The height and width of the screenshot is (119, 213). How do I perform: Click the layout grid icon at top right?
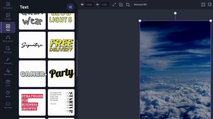[203, 5]
